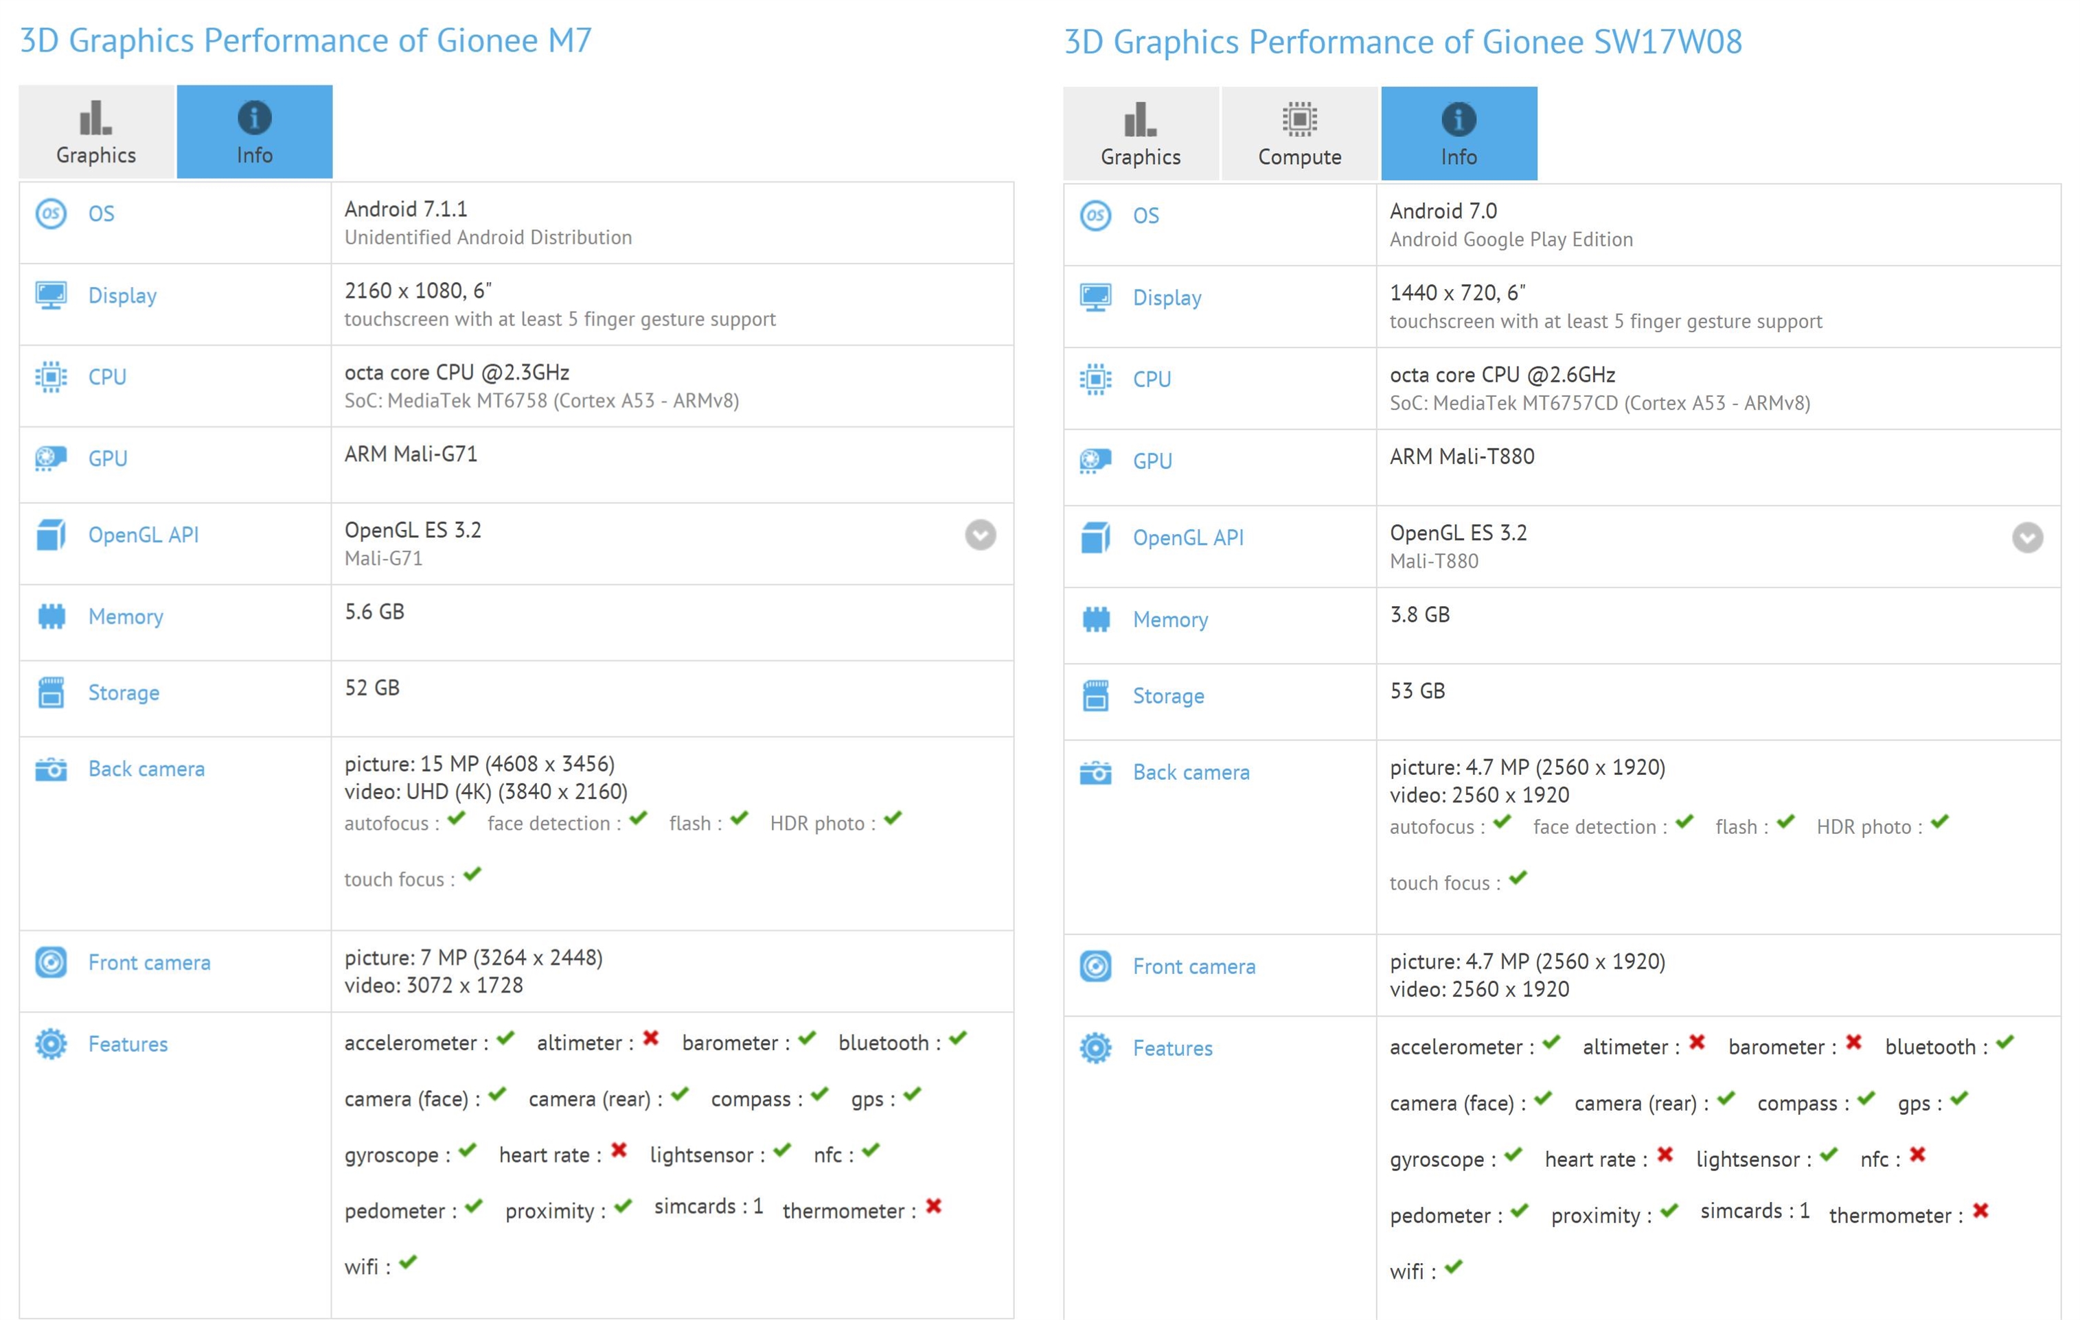
Task: Click the CPU chip icon in M7 panel
Action: 51,376
